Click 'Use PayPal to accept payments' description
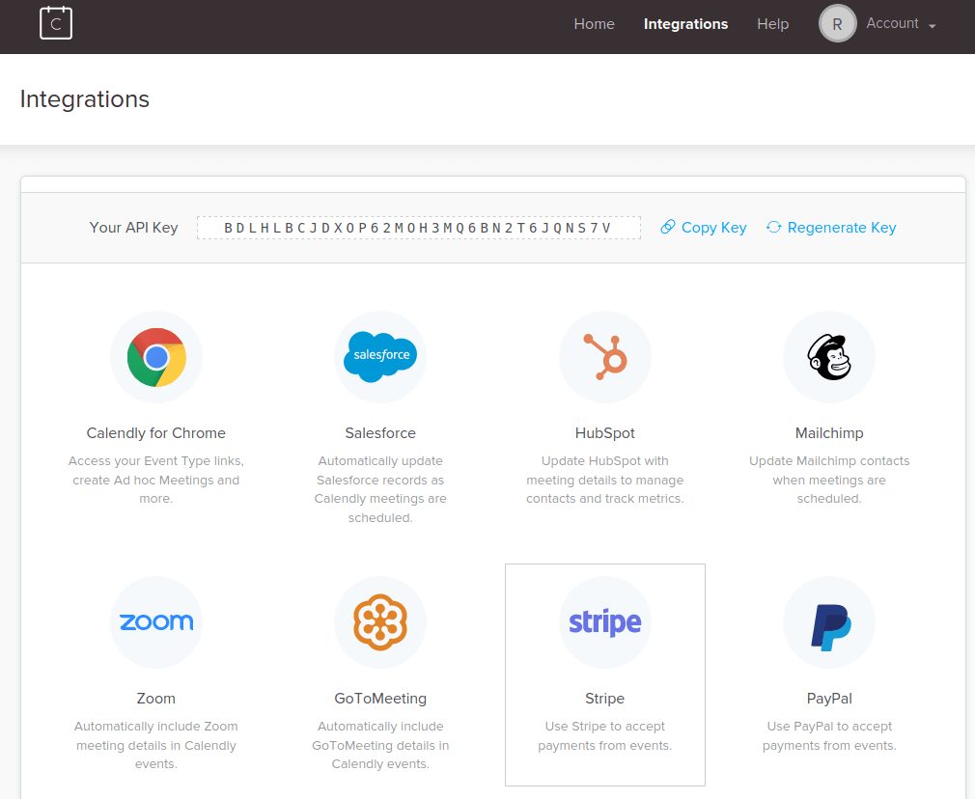 click(x=829, y=735)
